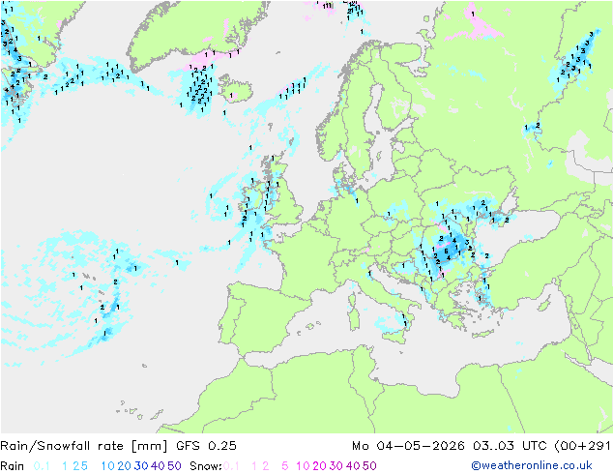The image size is (613, 474).
Task: Pick the Snow legend 40 value
Action: pos(353,466)
